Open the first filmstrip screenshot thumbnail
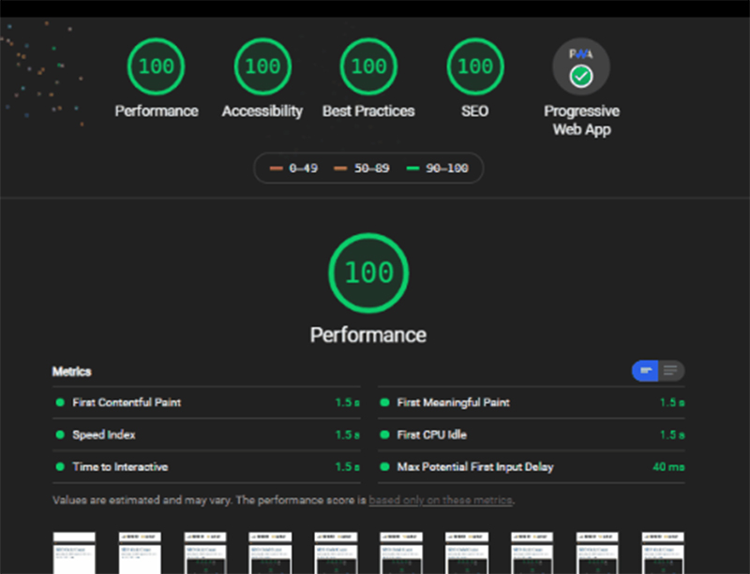Image resolution: width=750 pixels, height=574 pixels. point(73,552)
